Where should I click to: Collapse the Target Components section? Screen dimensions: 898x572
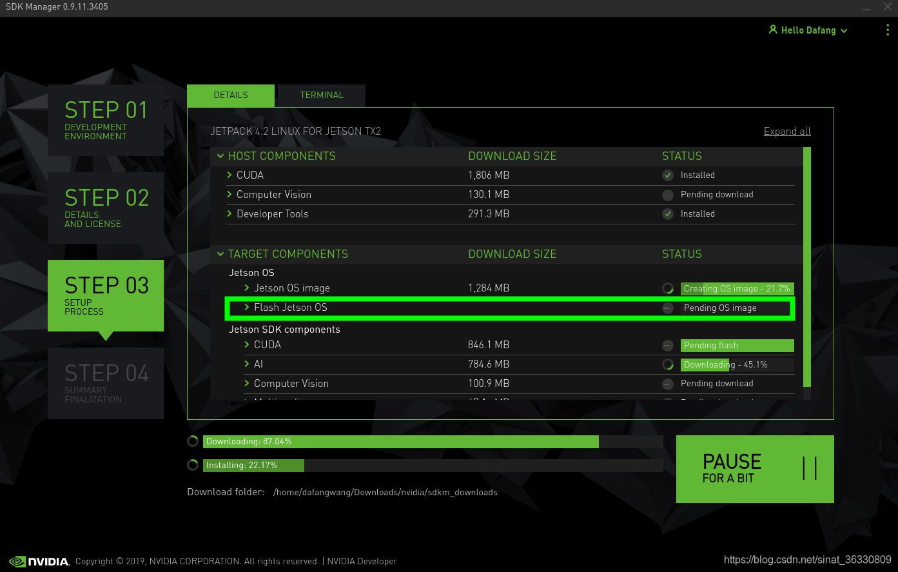[220, 254]
